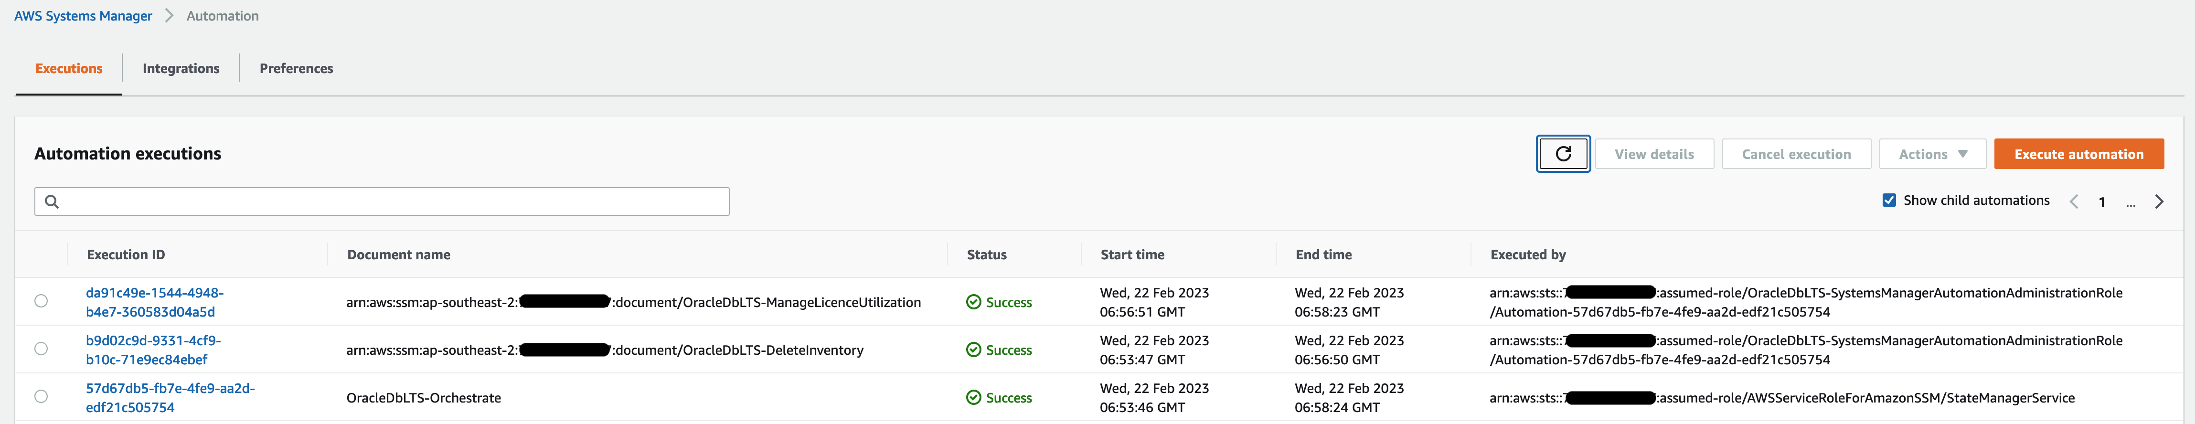
Task: Select the 57d67db5 execution radio button
Action: pyautogui.click(x=41, y=396)
